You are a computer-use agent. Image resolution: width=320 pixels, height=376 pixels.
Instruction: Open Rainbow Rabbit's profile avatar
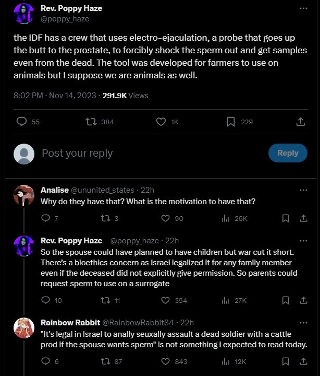[x=23, y=327]
